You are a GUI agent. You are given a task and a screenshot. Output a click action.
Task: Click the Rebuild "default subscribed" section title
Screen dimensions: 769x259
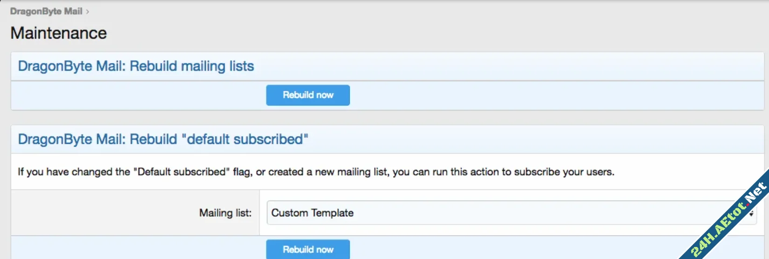163,139
